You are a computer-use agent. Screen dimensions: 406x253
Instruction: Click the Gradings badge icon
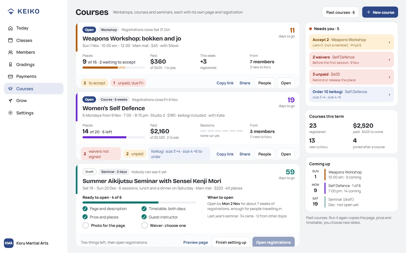coord(10,64)
